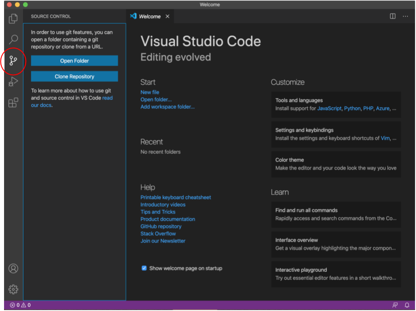416x311 pixels.
Task: Click the Python language link
Action: [x=353, y=108]
